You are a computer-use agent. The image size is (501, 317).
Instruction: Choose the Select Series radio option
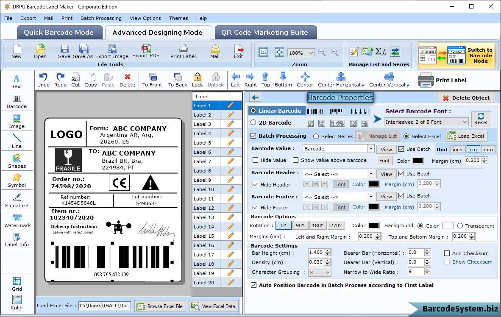[x=316, y=136]
